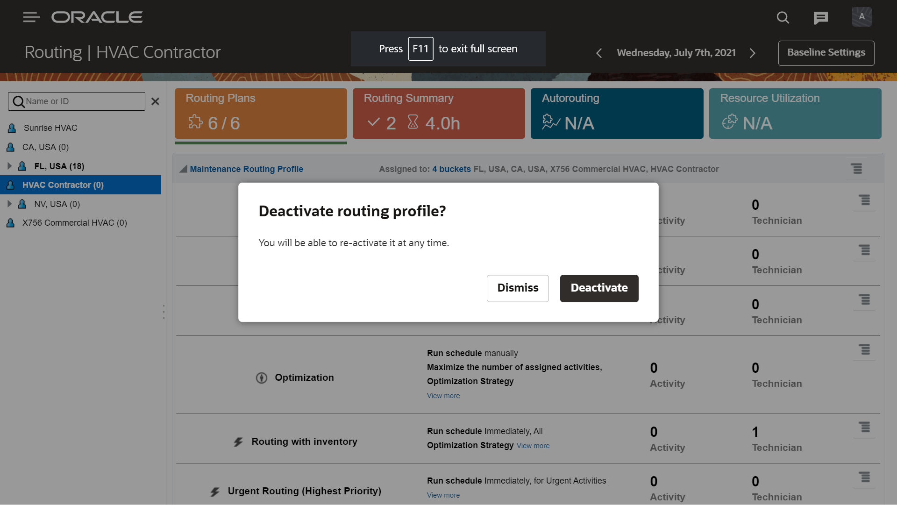Click the search magnifier icon in header
897x506 pixels.
[783, 18]
